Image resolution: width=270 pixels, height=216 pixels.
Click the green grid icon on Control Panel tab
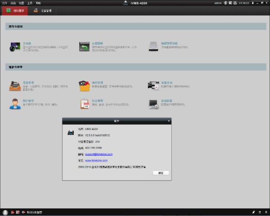9,10
